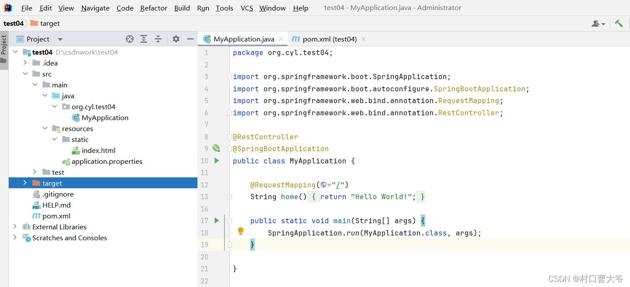Open intention actions bulb near line 18
Screen dimensions: 630x287
coord(240,230)
